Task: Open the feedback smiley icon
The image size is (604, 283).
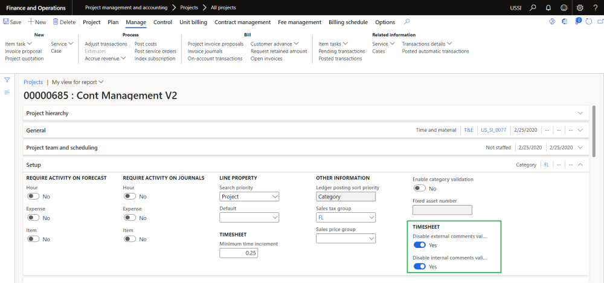Action: [564, 8]
